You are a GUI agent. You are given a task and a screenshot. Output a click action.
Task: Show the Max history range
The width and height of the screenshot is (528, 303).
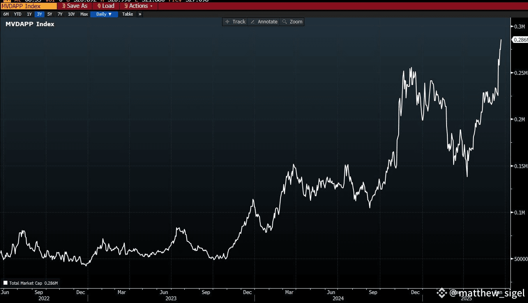pos(84,14)
